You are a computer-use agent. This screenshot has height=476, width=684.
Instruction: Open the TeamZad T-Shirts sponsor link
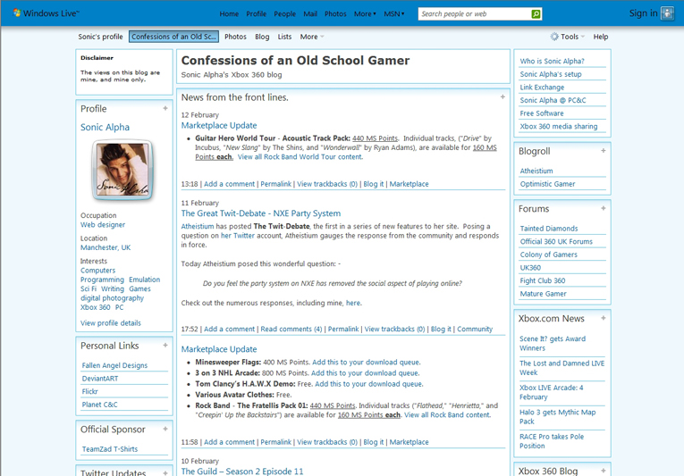[x=110, y=449]
